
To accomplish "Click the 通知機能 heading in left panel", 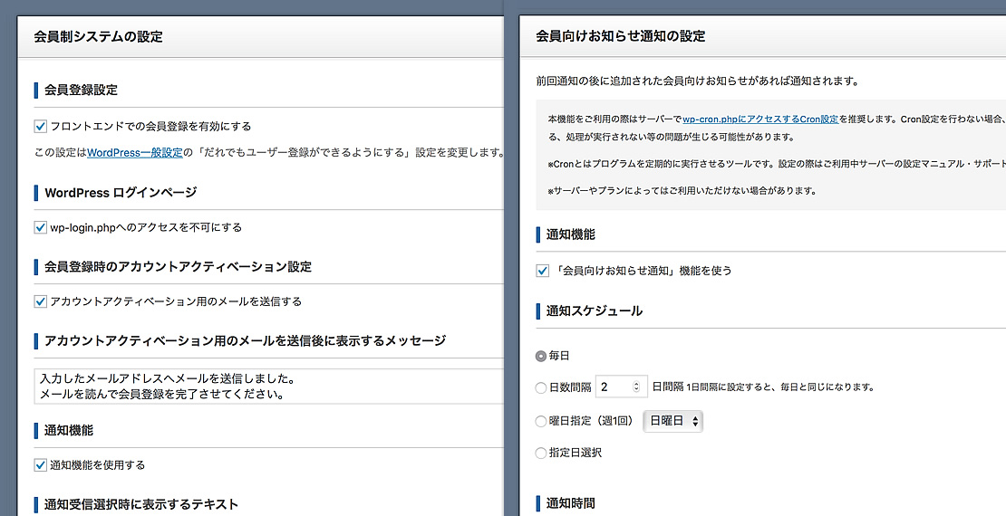I will pos(69,431).
